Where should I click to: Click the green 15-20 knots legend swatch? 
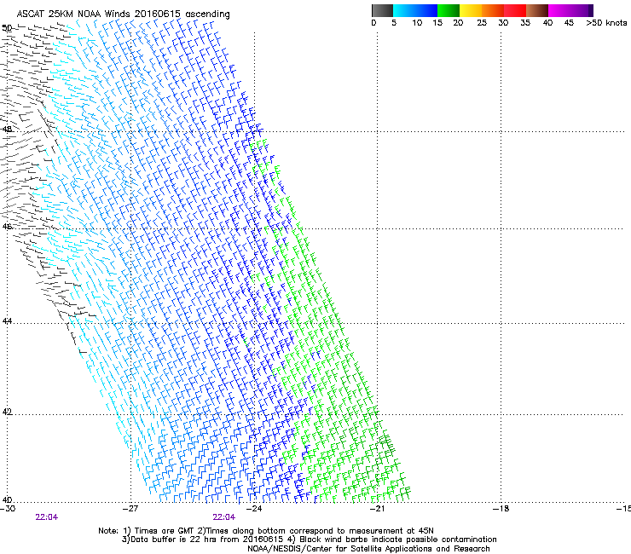coord(449,10)
